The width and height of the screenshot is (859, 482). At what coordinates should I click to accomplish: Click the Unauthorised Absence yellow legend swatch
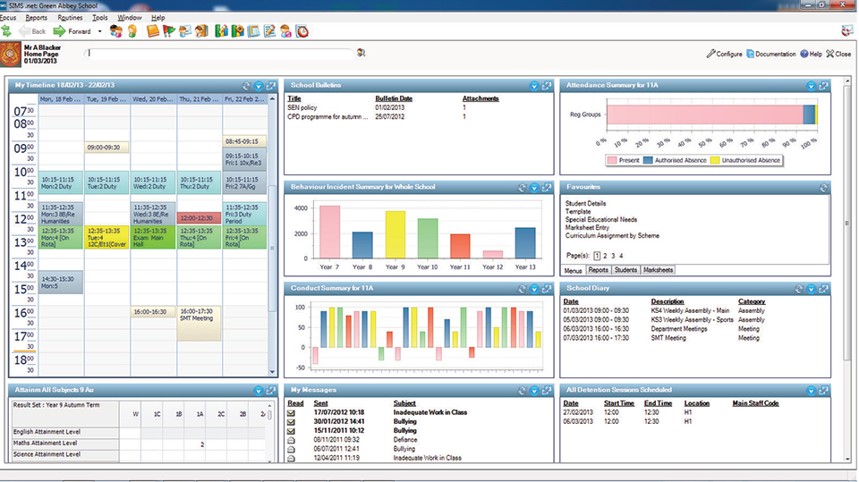click(714, 160)
